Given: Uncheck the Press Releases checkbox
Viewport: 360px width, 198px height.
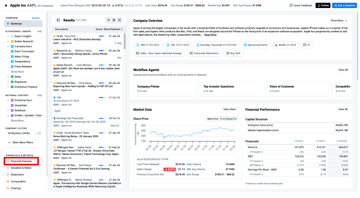Looking at the screenshot, I should pyautogui.click(x=12, y=67).
